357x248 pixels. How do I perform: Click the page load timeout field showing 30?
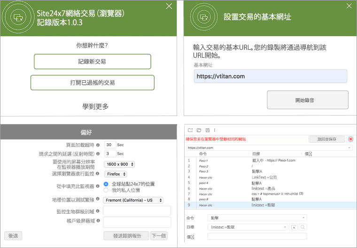[110, 145]
